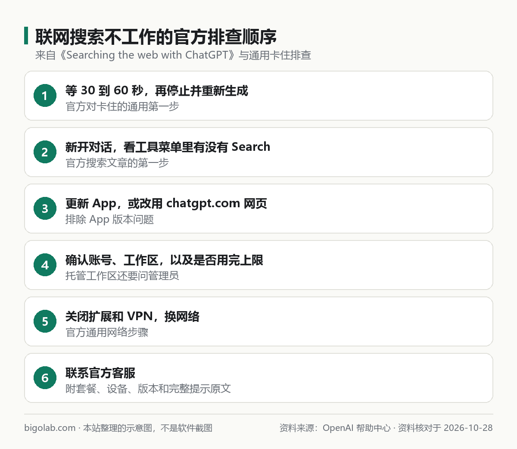Click the title '更新 App，或改用 chatgpt.com 网页'
The width and height of the screenshot is (517, 449).
click(166, 203)
